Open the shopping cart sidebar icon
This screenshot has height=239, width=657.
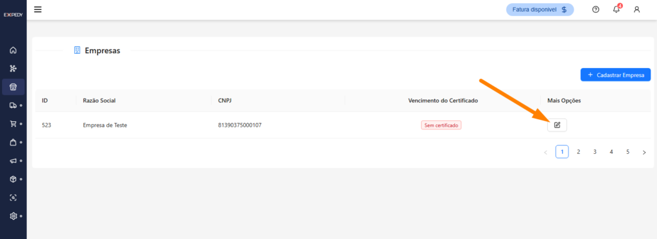point(13,124)
